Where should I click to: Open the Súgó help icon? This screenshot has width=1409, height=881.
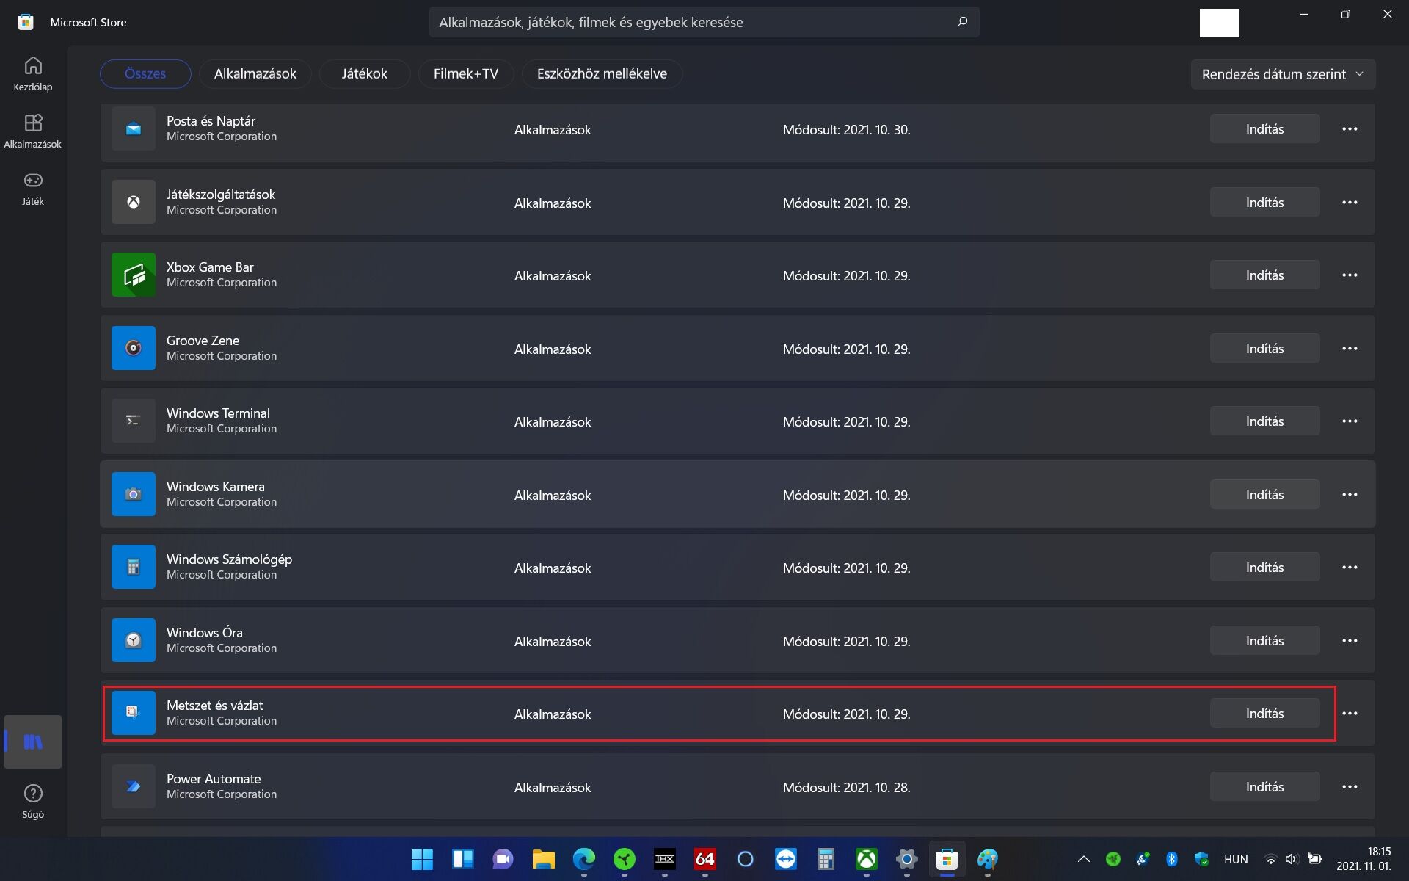[33, 801]
